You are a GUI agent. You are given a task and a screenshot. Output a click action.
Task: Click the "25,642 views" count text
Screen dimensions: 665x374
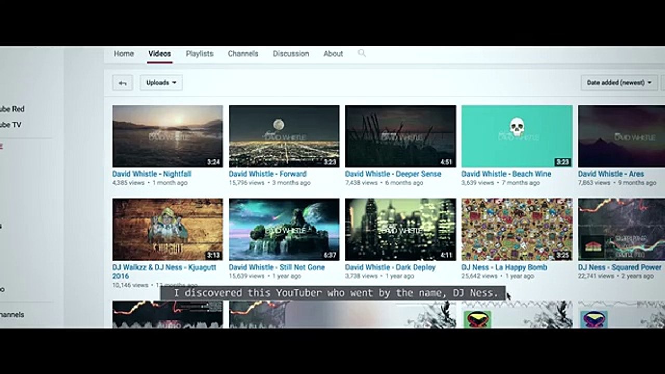pos(479,276)
